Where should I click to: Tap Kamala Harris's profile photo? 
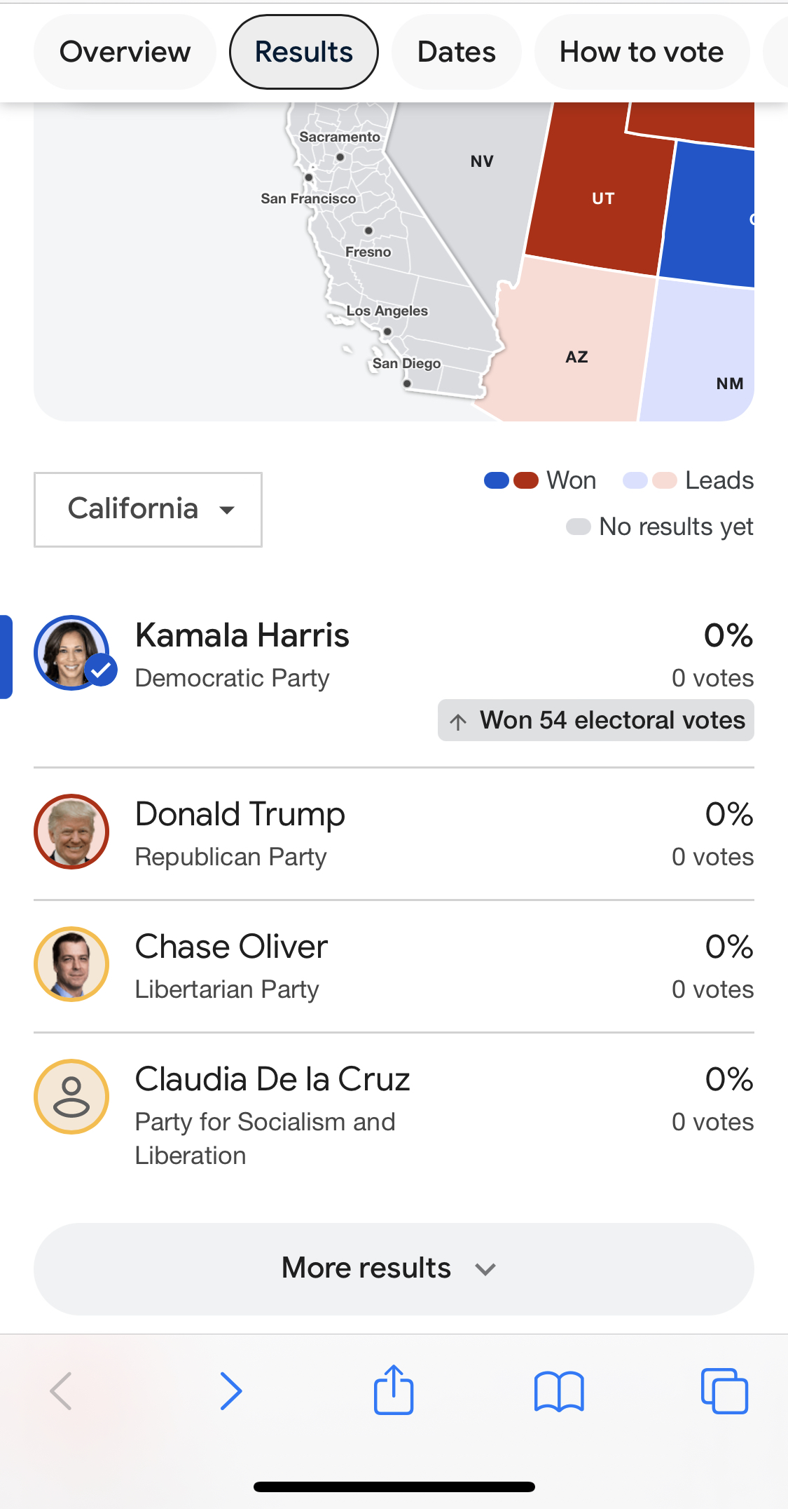click(71, 653)
